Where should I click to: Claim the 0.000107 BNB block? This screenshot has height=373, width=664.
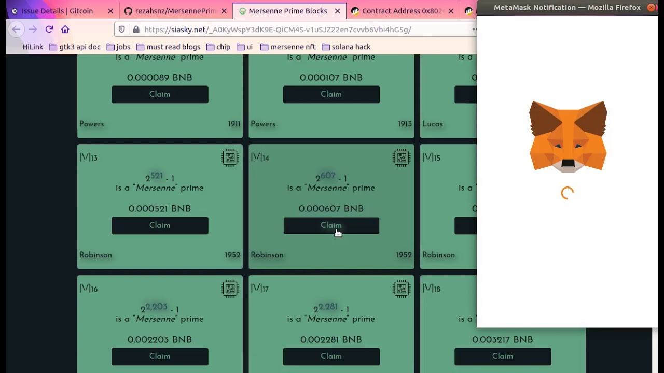tap(331, 94)
